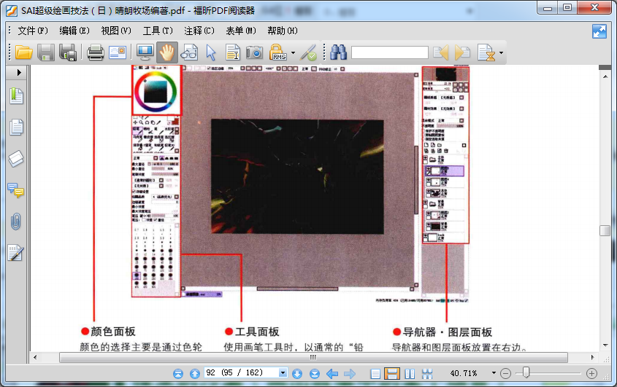Open the 帮助(H) menu
Image resolution: width=617 pixels, height=387 pixels.
pyautogui.click(x=282, y=31)
